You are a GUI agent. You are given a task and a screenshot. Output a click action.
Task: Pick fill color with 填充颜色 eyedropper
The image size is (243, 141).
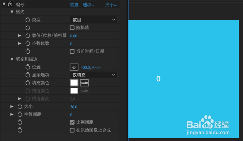[84, 83]
